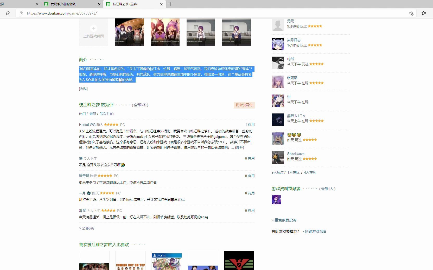Click the site lock icon in address bar
This screenshot has width=433, height=270.
[21, 13]
